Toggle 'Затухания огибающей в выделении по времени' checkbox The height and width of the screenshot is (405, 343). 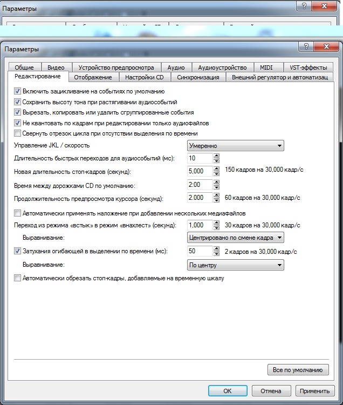(x=17, y=251)
